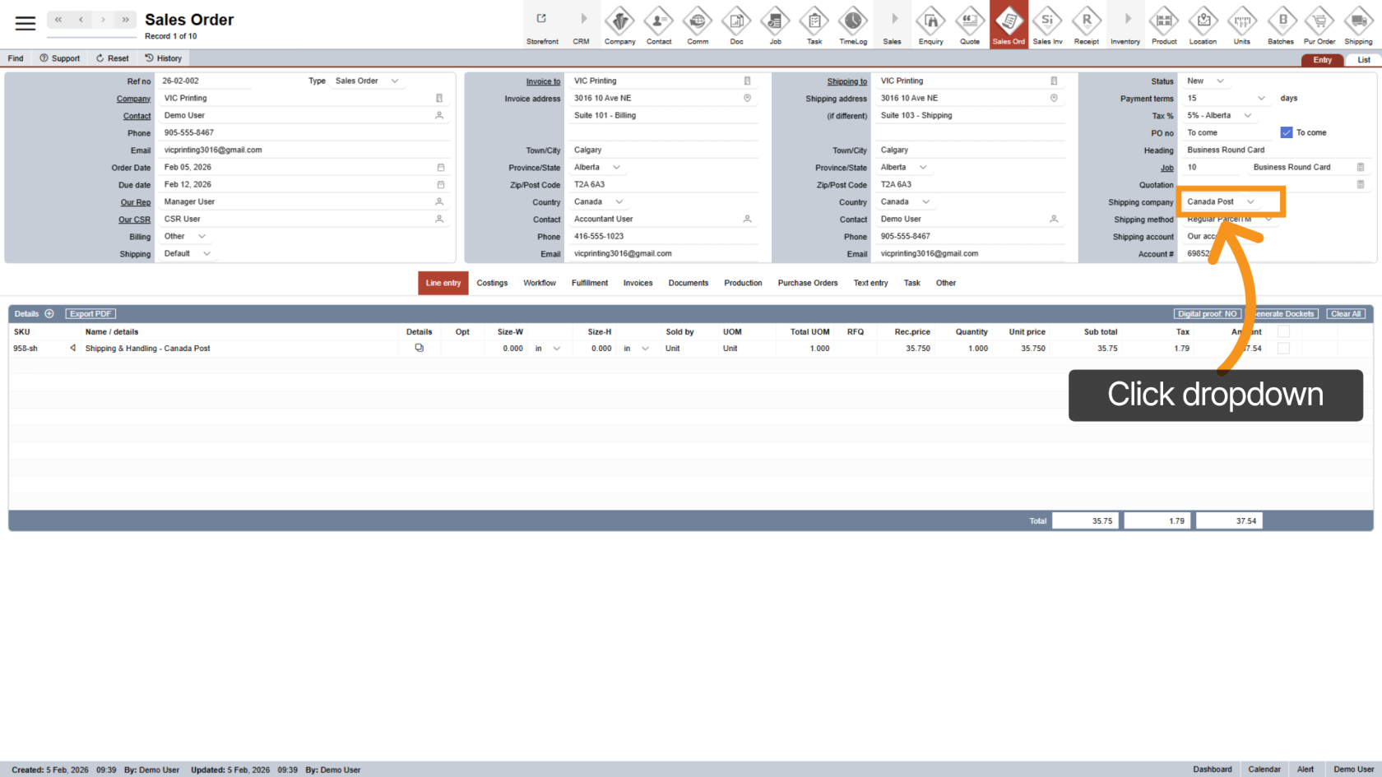Open the Status New dropdown
This screenshot has height=777, width=1382.
1220,81
